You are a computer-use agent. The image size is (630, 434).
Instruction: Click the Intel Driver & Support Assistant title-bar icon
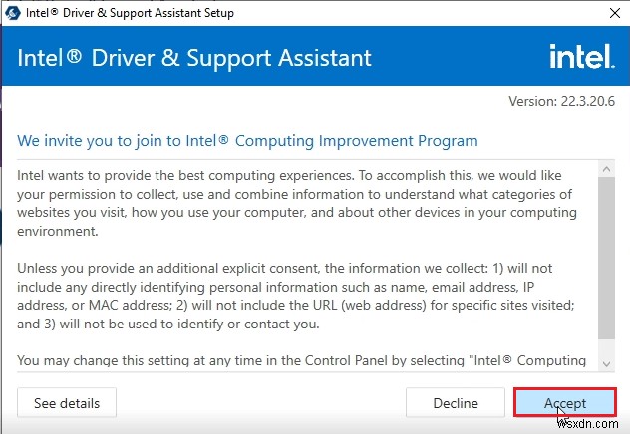click(x=12, y=13)
